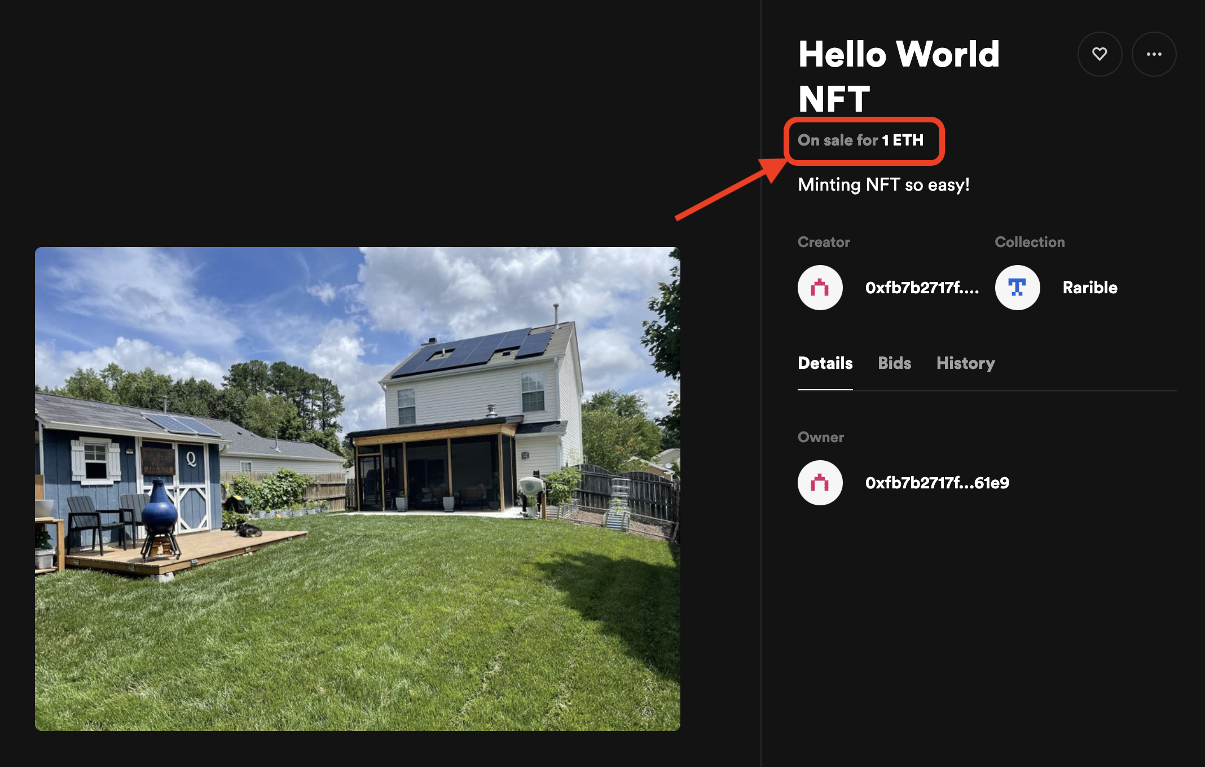
Task: Click the Owner section label
Action: coord(821,438)
